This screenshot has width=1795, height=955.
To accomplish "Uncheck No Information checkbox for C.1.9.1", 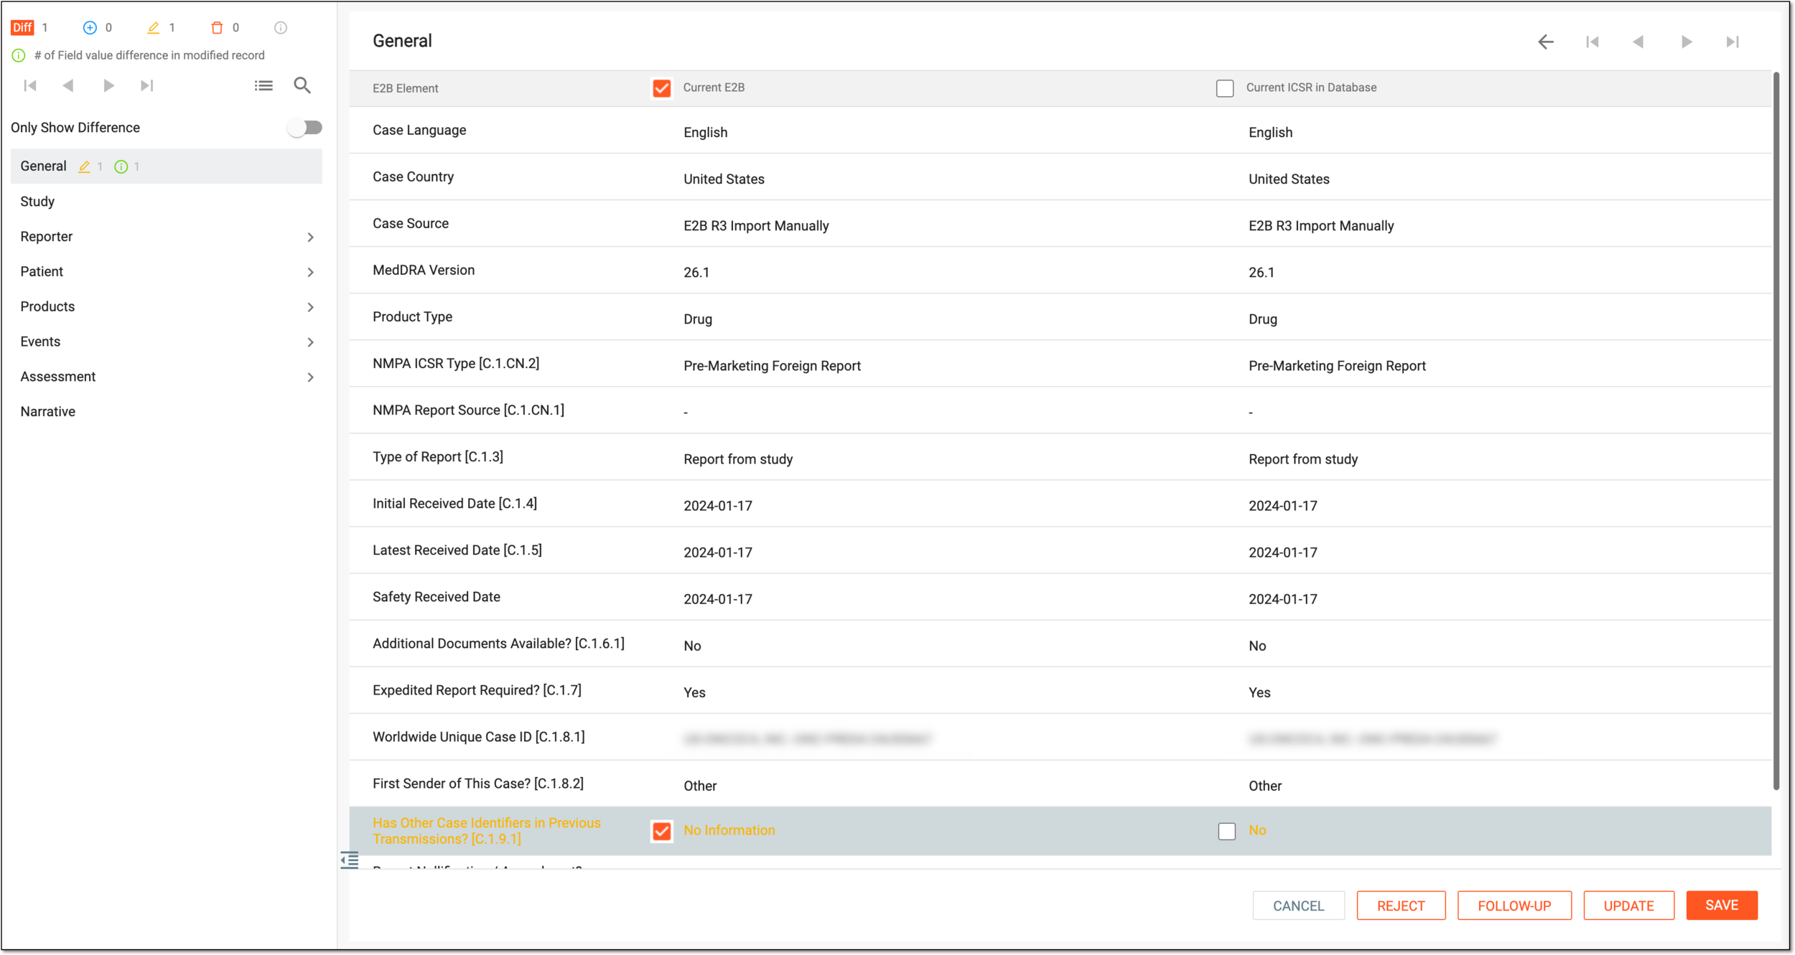I will 661,831.
